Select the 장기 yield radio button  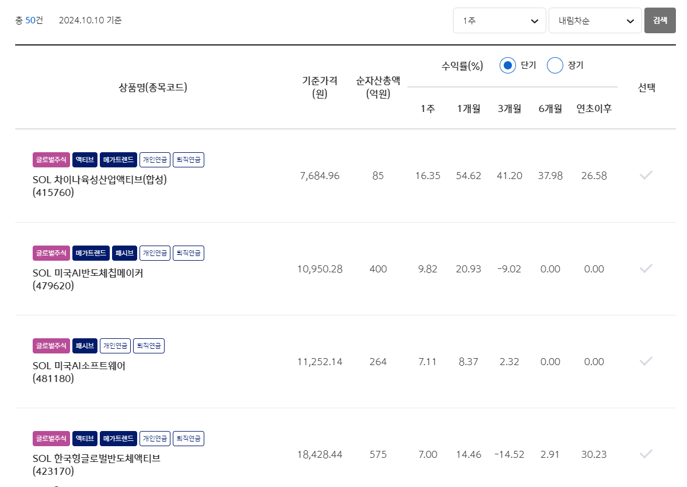click(555, 65)
